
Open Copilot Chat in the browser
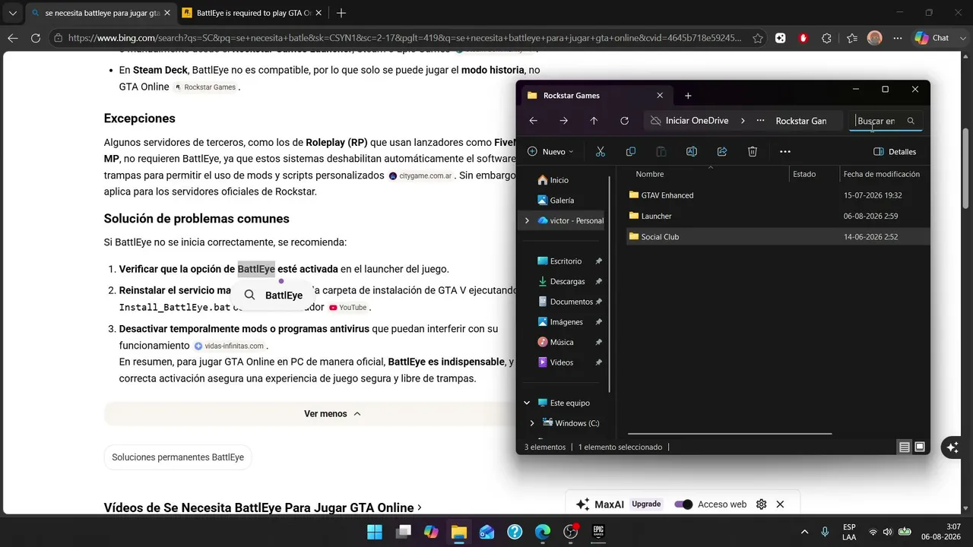tap(932, 38)
